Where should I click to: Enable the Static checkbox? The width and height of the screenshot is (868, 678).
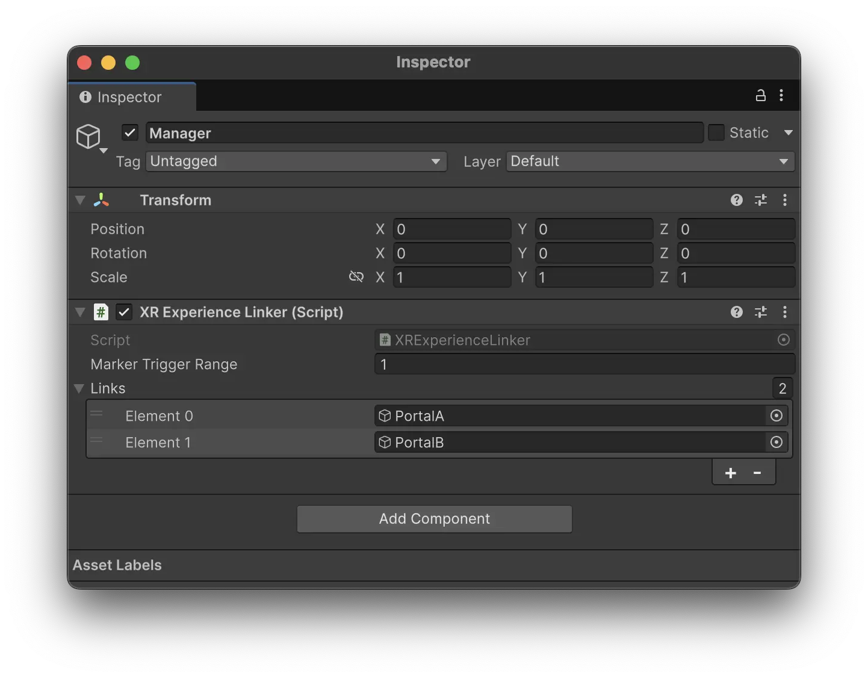716,132
